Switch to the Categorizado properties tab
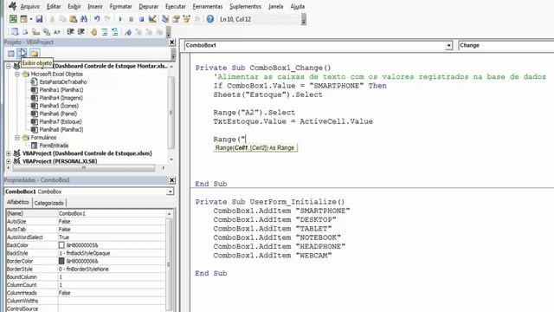The height and width of the screenshot is (312, 554). click(48, 203)
